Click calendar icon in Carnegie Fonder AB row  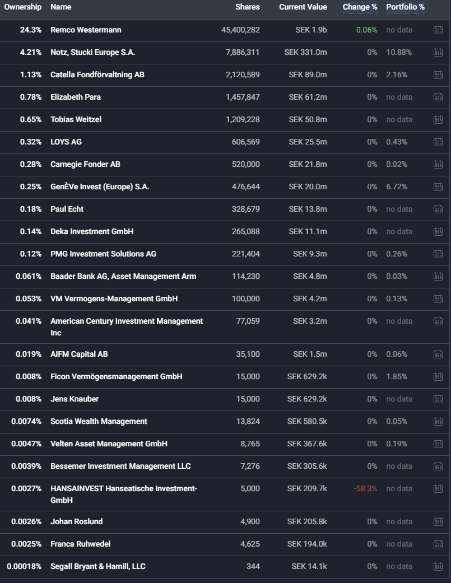click(438, 165)
